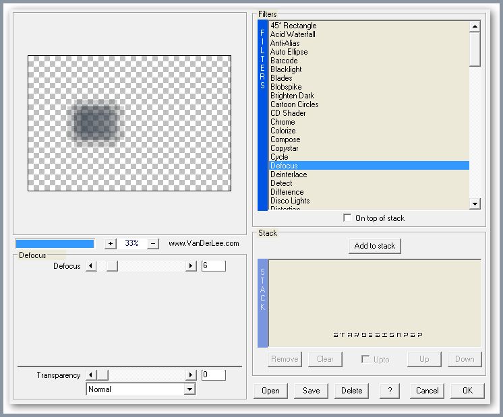Select Cartoon Circles filter
Viewport: 503px width, 417px height.
coord(294,104)
